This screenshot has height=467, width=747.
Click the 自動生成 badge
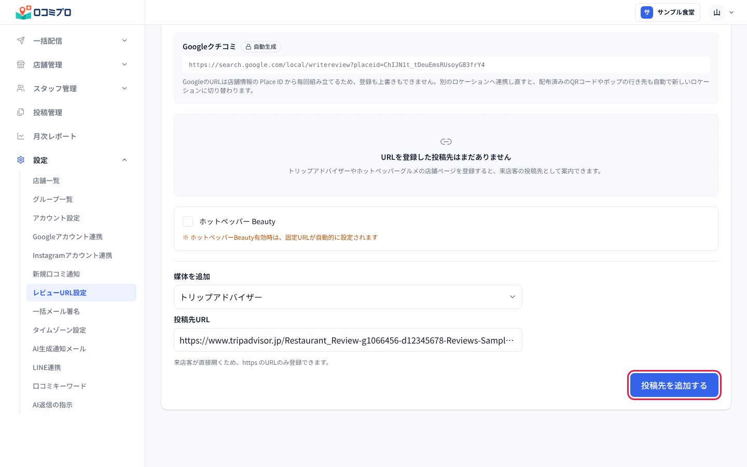(261, 47)
